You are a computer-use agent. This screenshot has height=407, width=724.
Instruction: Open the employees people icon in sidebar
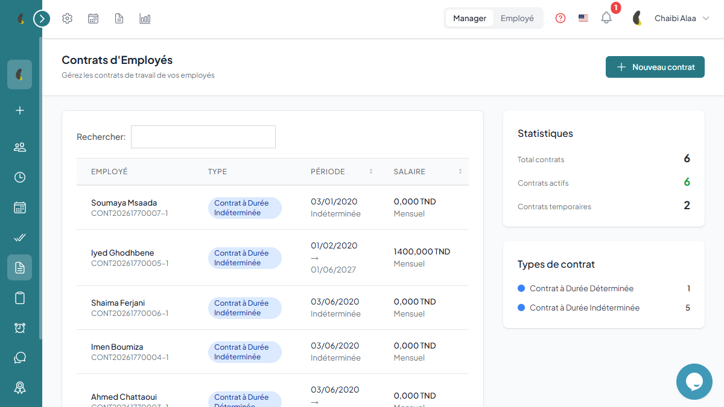click(x=20, y=147)
